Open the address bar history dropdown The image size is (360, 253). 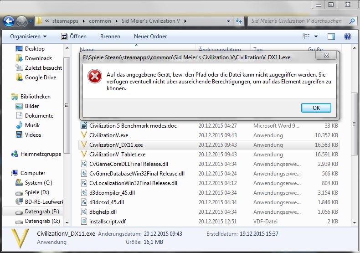click(x=228, y=21)
